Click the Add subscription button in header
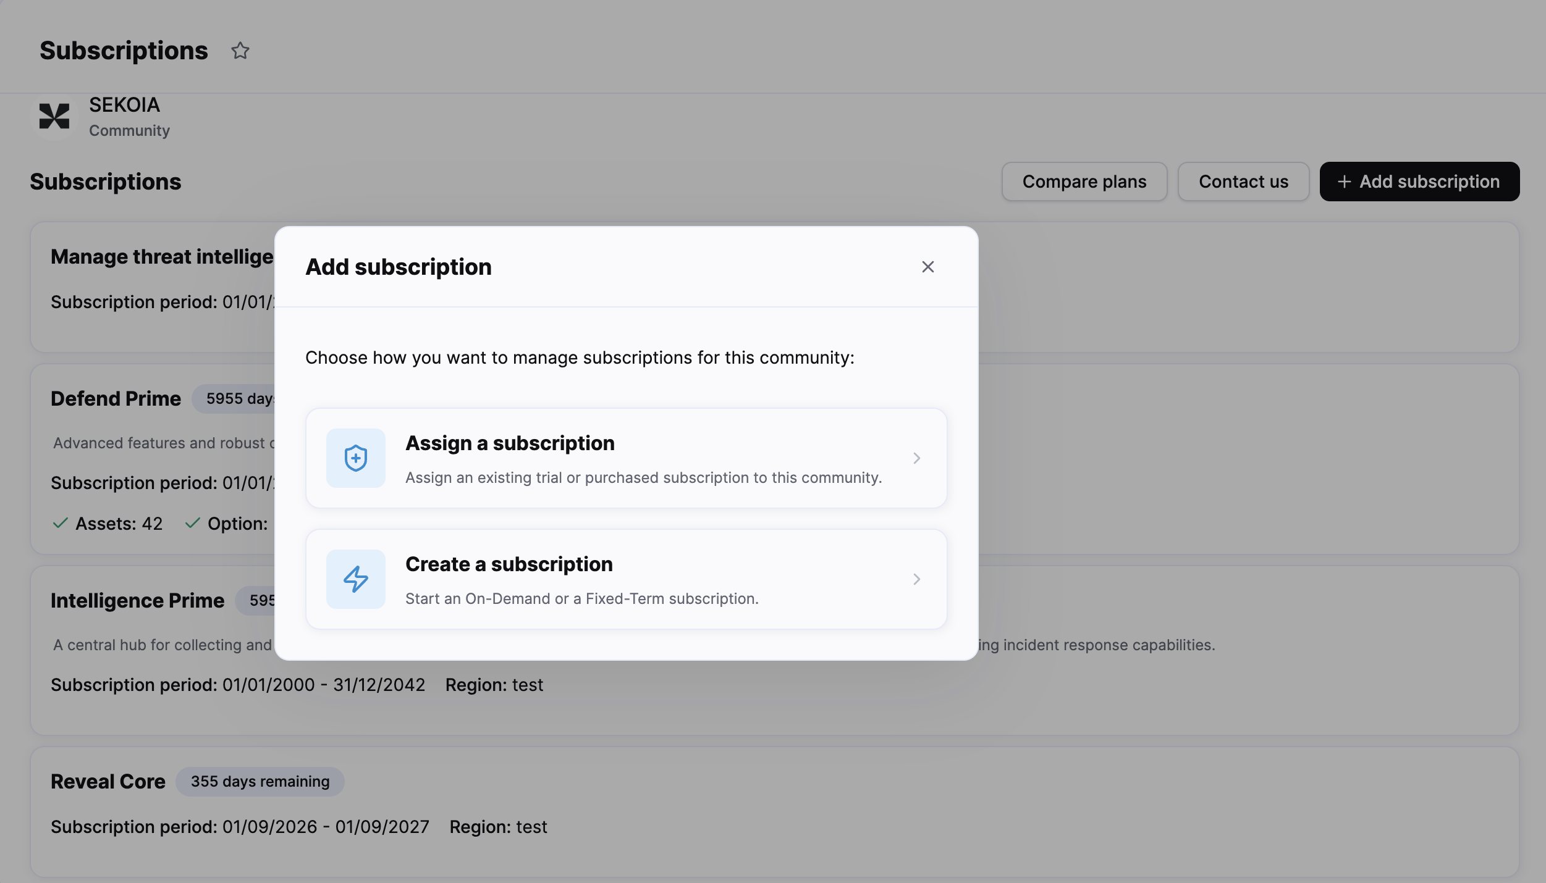 click(1419, 182)
